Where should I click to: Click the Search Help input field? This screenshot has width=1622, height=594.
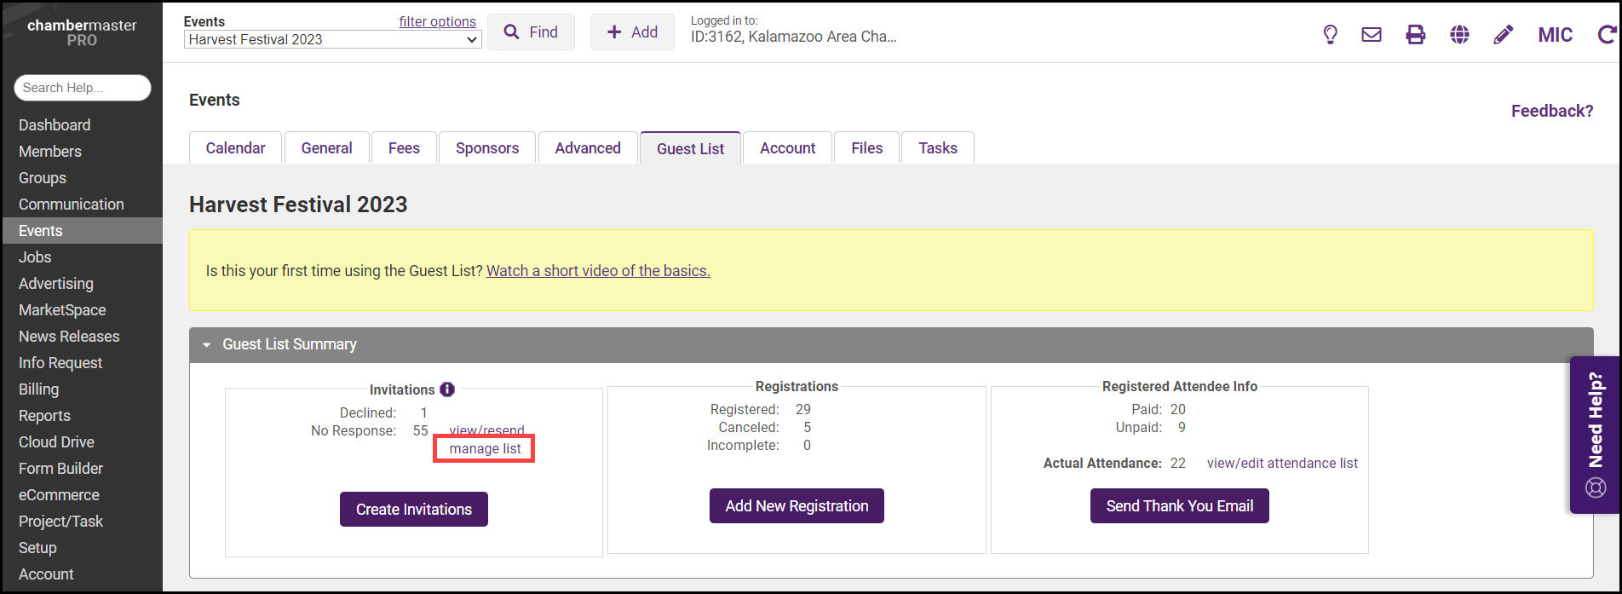tap(83, 88)
